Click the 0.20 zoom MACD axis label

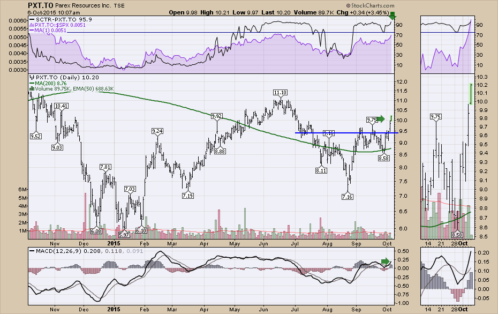click(482, 253)
